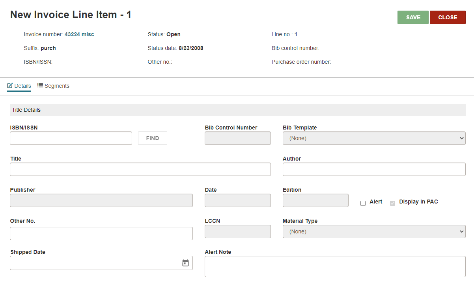Click the Suffix value purch
Image resolution: width=474 pixels, height=283 pixels.
(48, 48)
